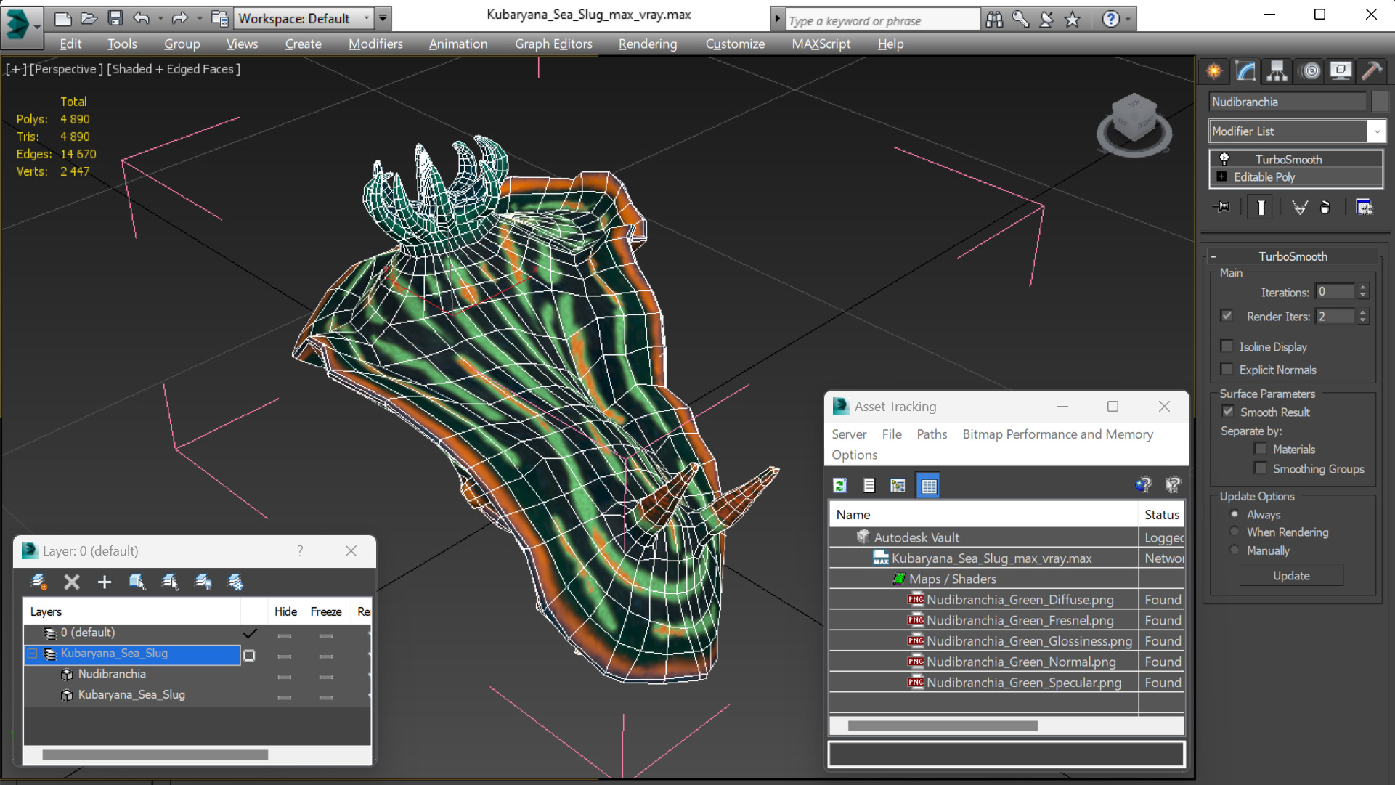Open the Hierarchy command panel tab
This screenshot has width=1395, height=785.
tap(1277, 71)
